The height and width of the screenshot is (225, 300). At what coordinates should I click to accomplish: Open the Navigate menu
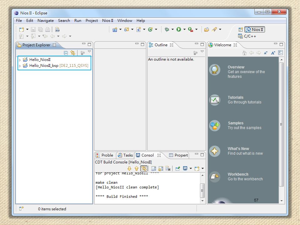click(x=46, y=21)
